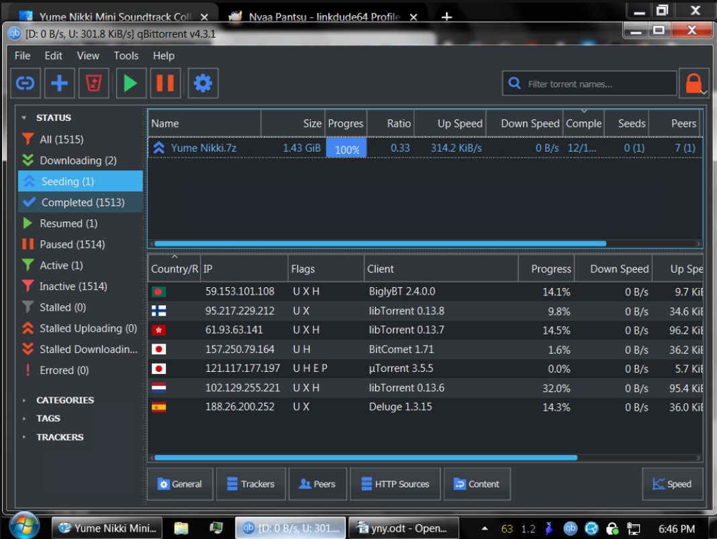This screenshot has width=717, height=539.
Task: Select peer 61.93.63.141
Action: click(x=425, y=330)
